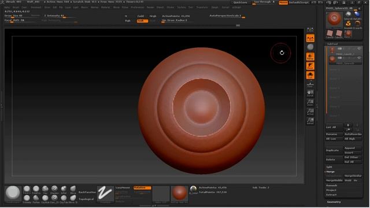Select the second subtool row thumbnail
Image resolution: width=370 pixels, height=208 pixels.
[332, 59]
